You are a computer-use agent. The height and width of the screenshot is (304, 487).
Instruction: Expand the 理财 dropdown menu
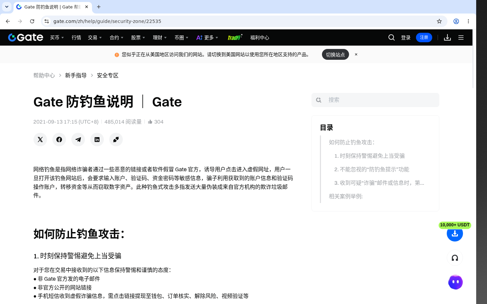(160, 37)
